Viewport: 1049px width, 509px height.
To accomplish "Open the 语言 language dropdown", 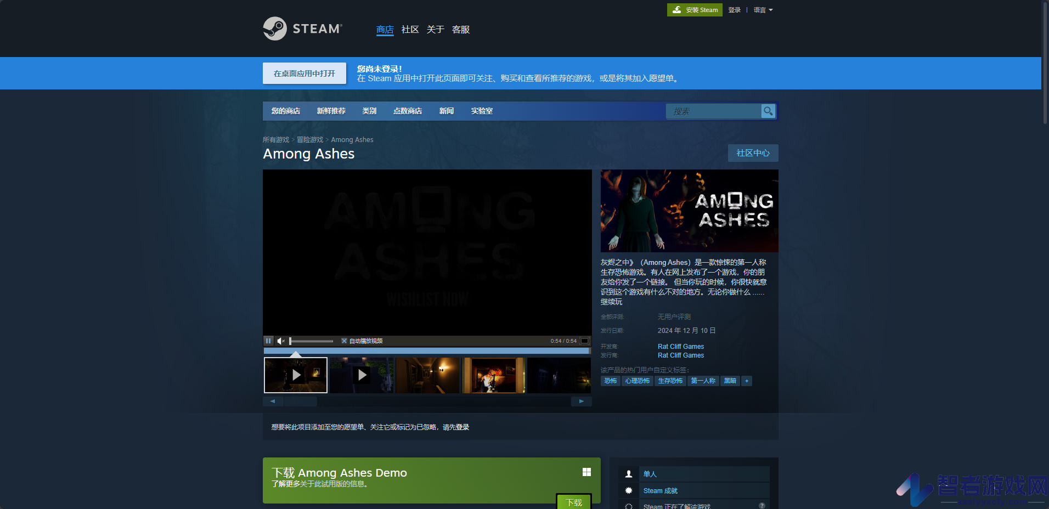I will [x=763, y=10].
